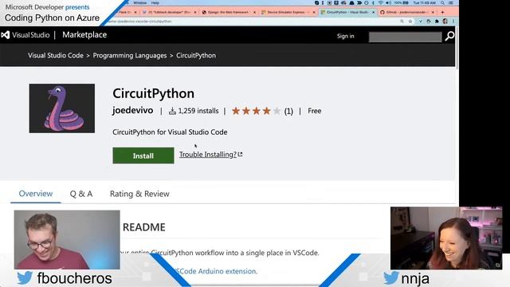Open the Trouble Installing? help link
The width and height of the screenshot is (510, 287).
point(210,154)
